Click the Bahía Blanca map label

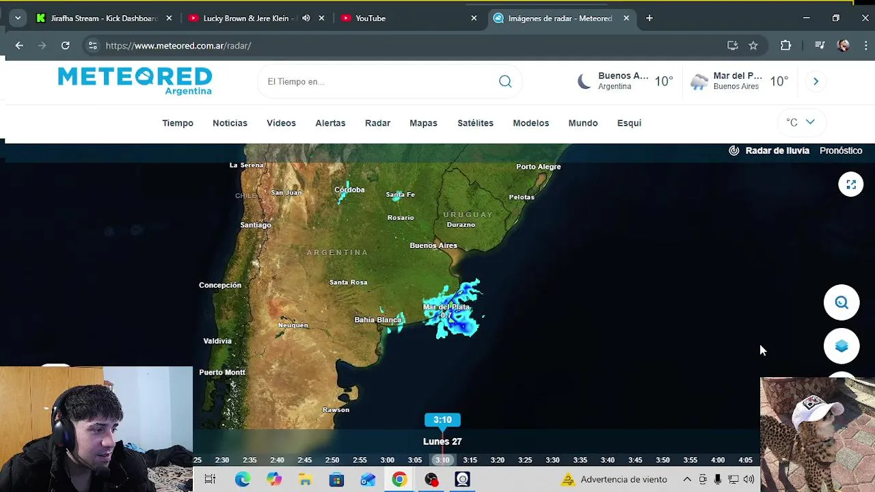click(x=377, y=320)
